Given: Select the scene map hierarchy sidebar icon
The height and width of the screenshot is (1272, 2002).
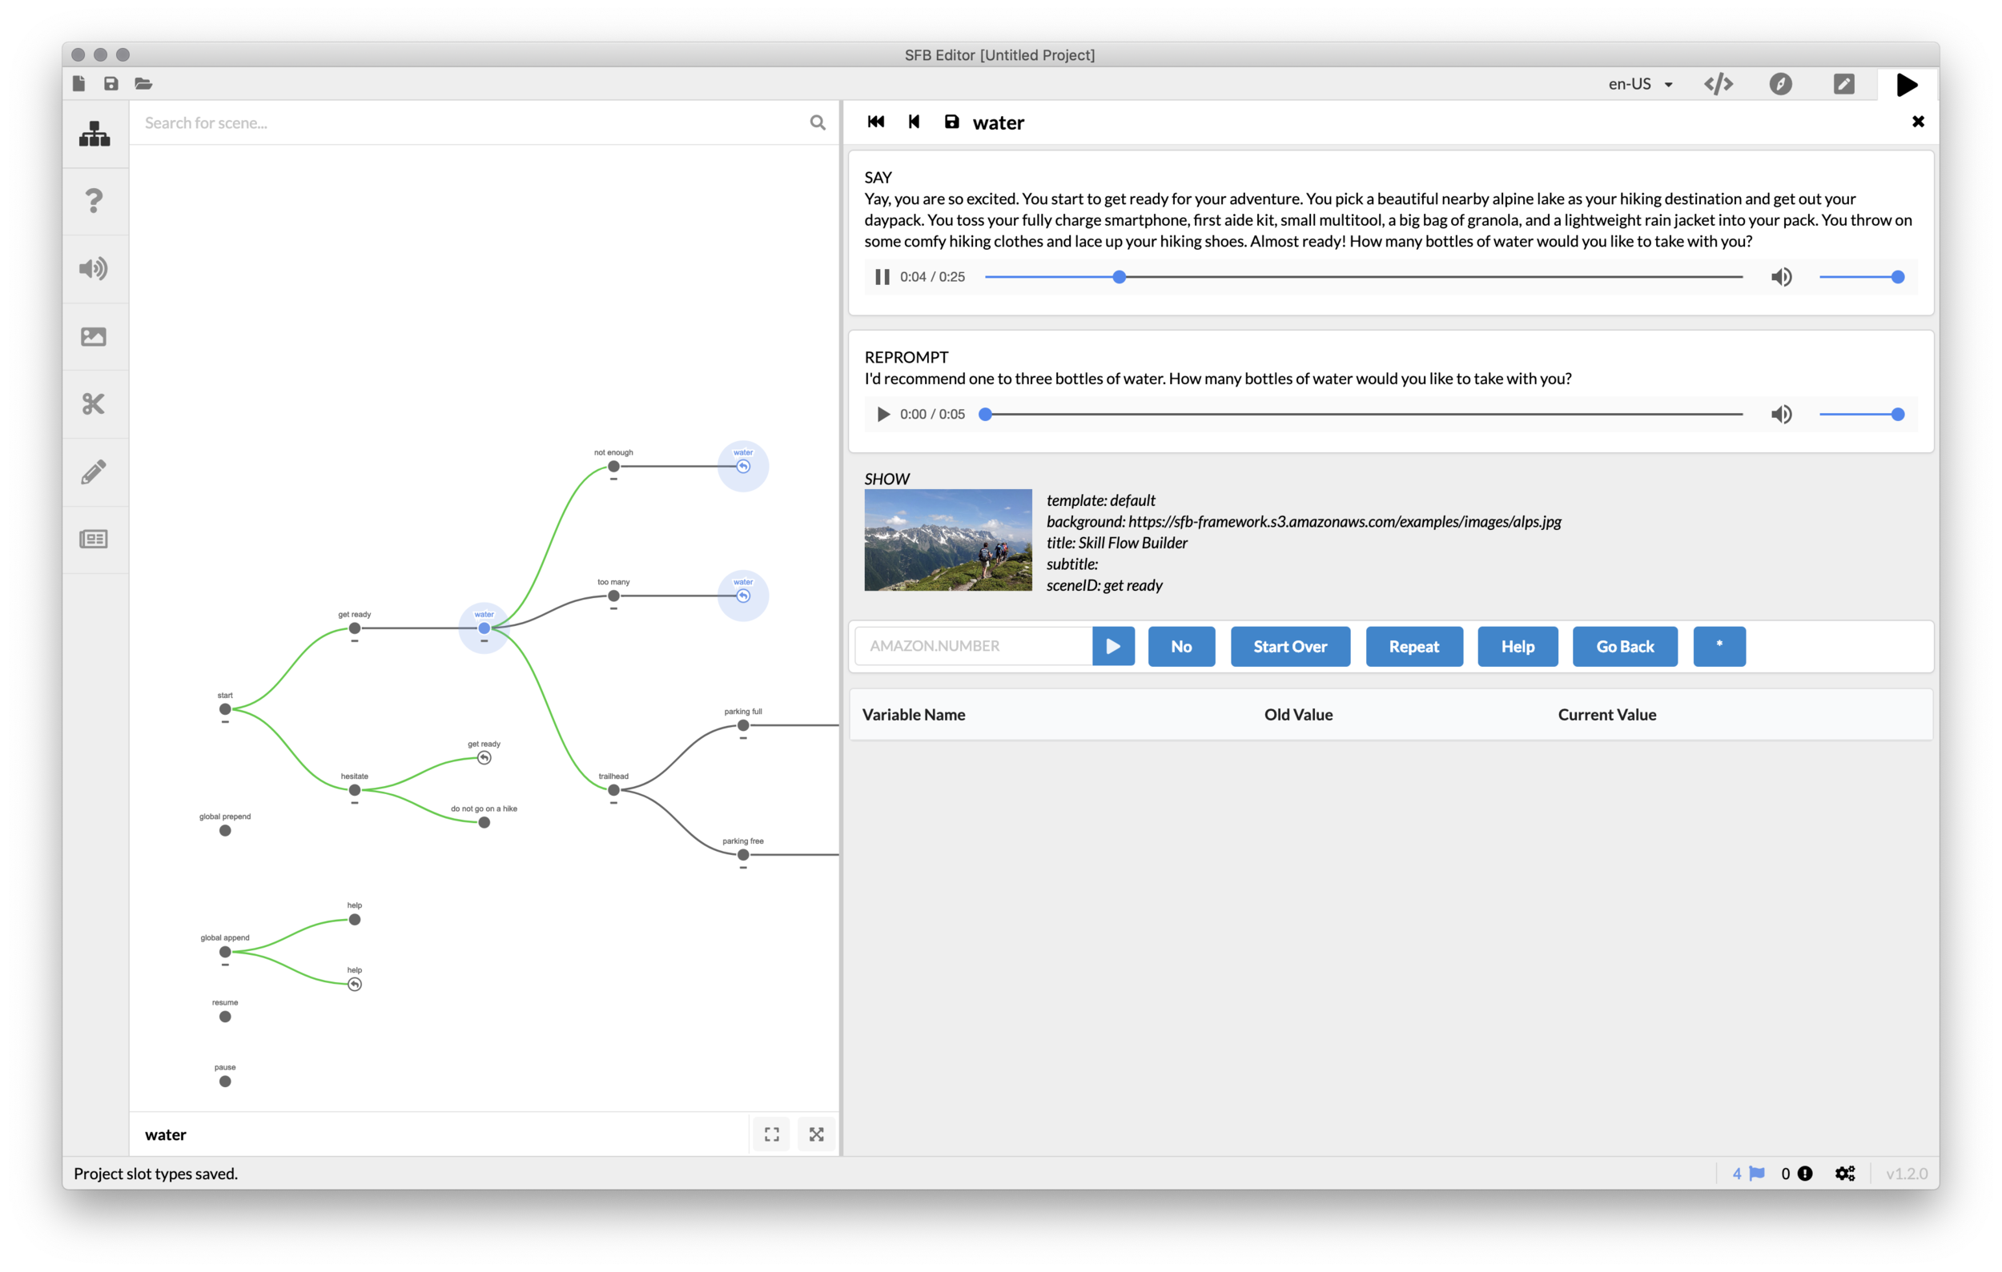Looking at the screenshot, I should 94,134.
